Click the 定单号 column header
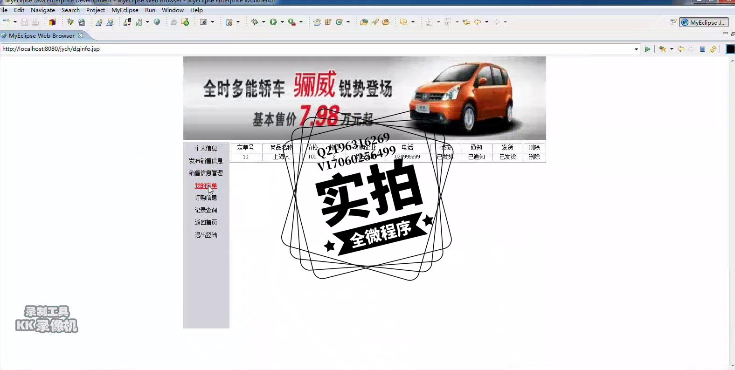The image size is (735, 370). tap(245, 147)
